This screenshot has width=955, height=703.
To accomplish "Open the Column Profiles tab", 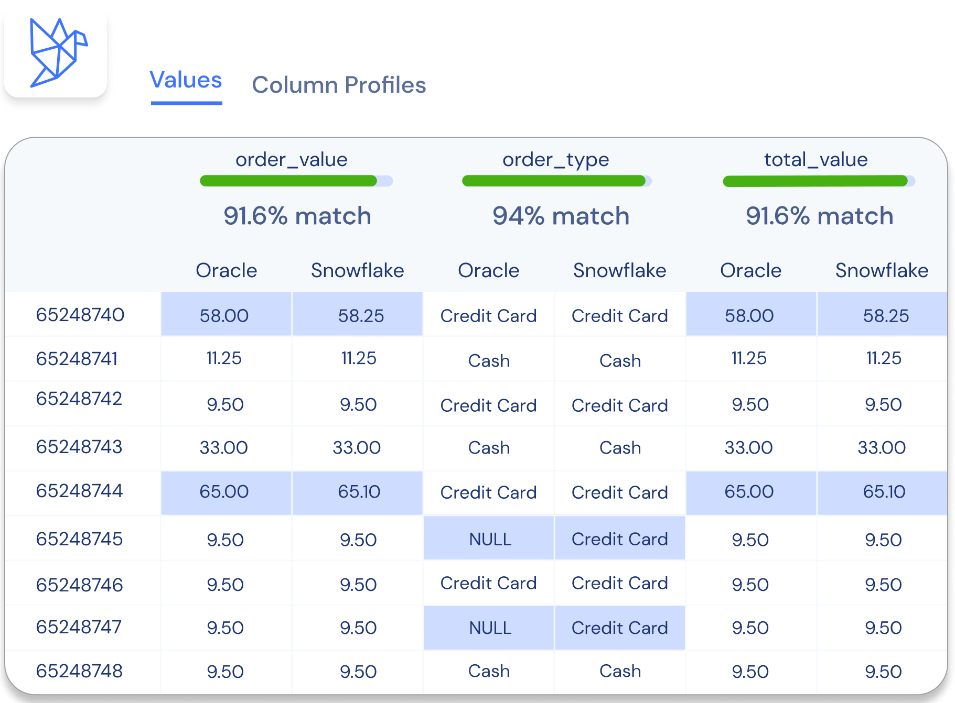I will (339, 85).
